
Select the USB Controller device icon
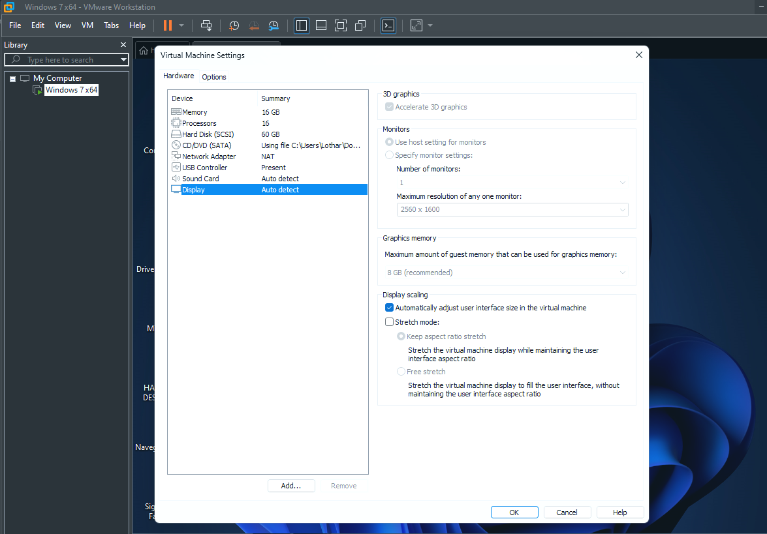pyautogui.click(x=176, y=167)
